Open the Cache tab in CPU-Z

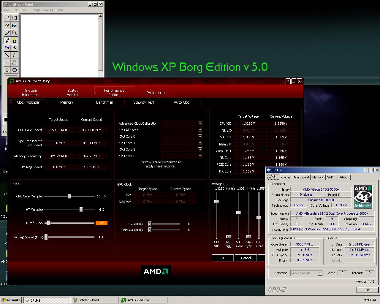pyautogui.click(x=286, y=177)
